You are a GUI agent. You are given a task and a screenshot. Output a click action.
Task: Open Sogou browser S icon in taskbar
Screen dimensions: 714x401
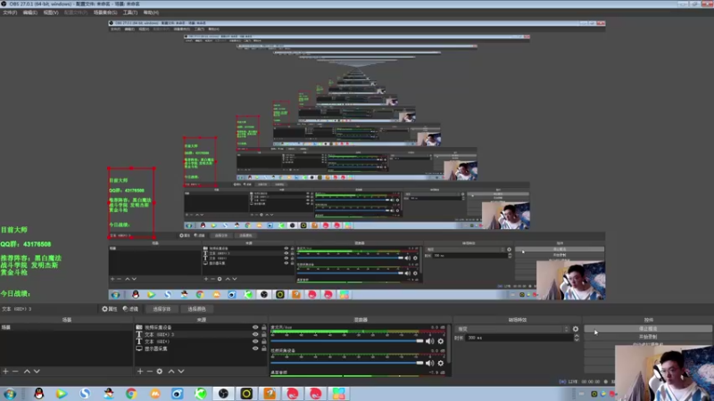coord(85,393)
